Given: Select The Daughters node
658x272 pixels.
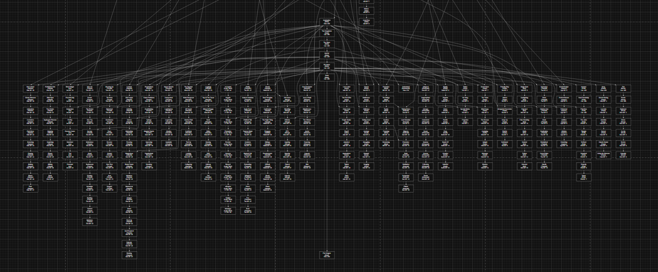Looking at the screenshot, I should (x=327, y=32).
